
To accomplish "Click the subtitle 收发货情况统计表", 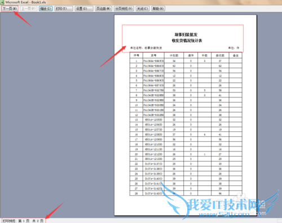I will click(x=187, y=41).
